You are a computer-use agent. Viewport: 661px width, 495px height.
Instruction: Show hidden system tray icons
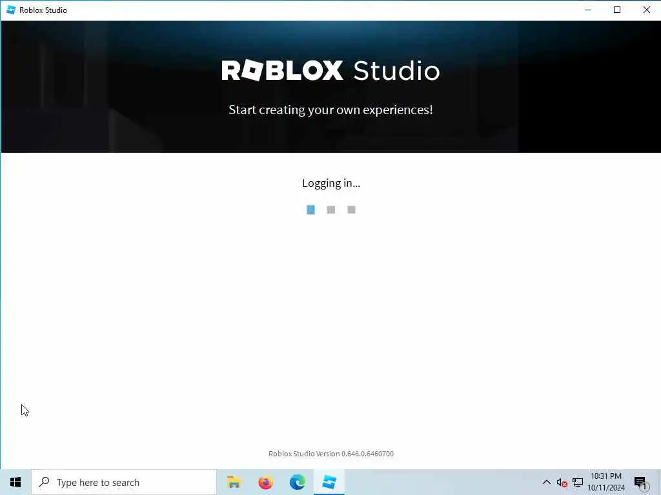click(x=546, y=482)
